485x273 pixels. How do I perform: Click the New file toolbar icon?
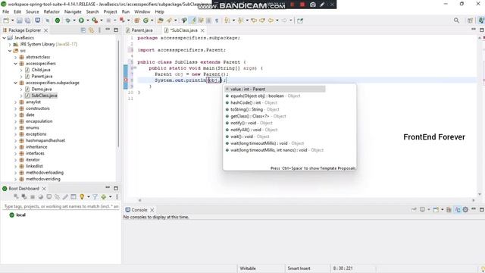(x=6, y=20)
